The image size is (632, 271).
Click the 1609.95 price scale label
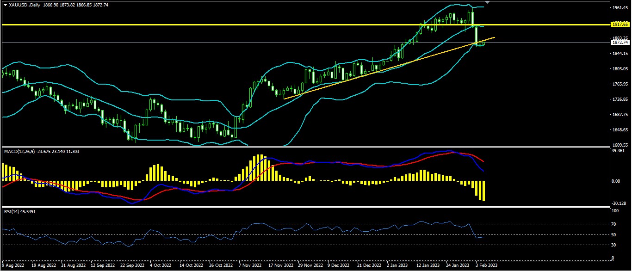[x=619, y=145]
